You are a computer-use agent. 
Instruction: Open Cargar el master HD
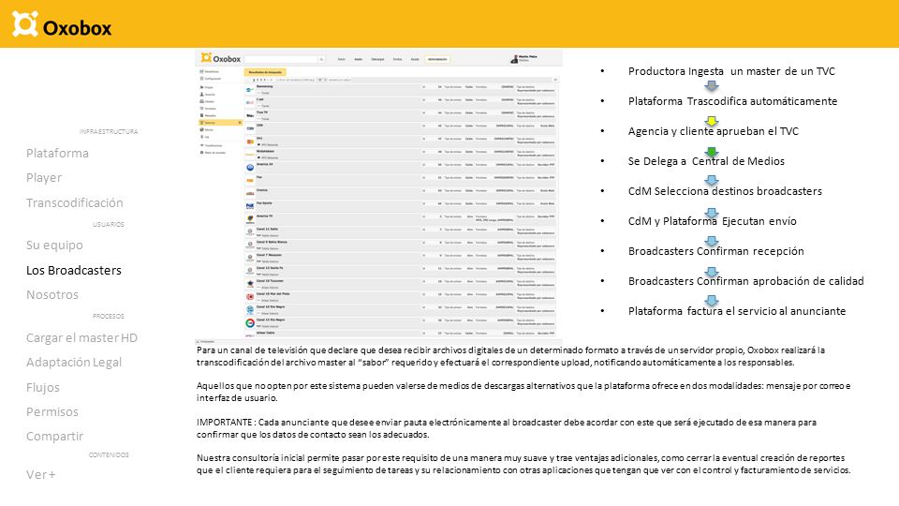(81, 338)
